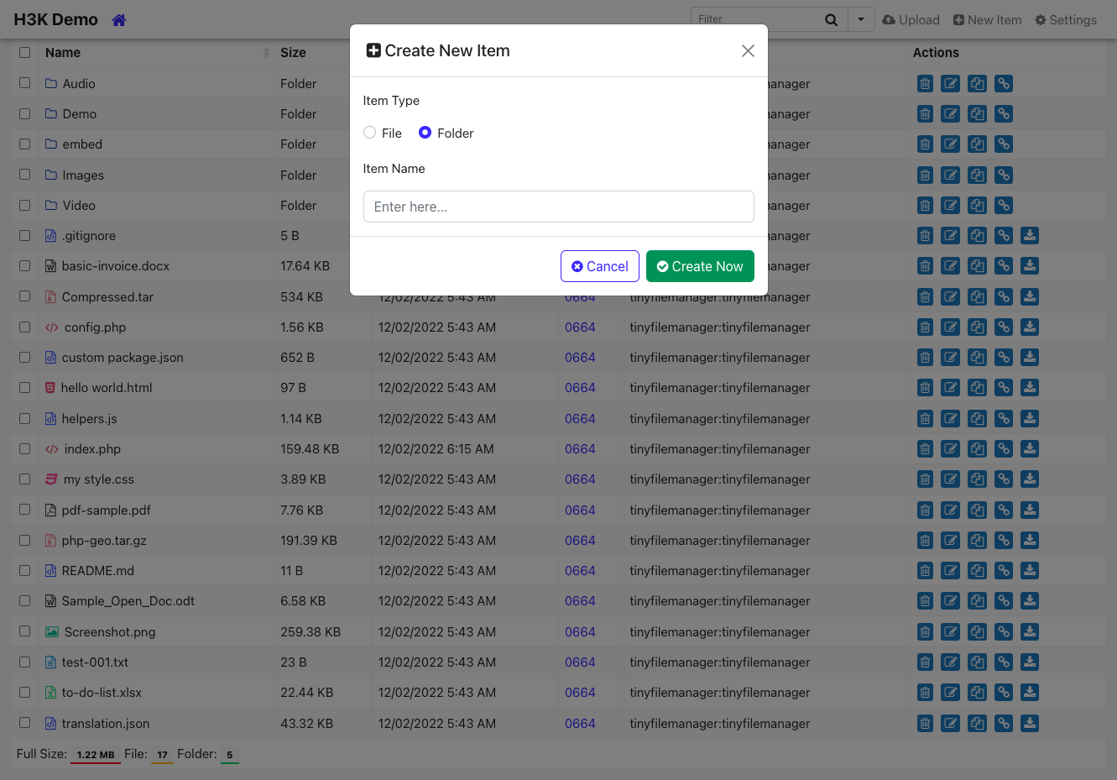The width and height of the screenshot is (1117, 780).
Task: Tick the select-all checkbox in table header
Action: 25,52
